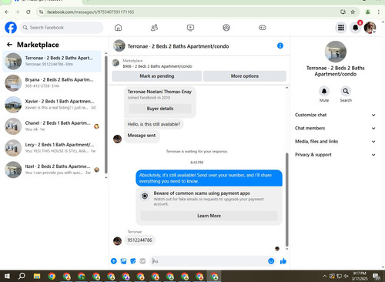Open the account profile picture menu
385x282 pixels.
370,28
